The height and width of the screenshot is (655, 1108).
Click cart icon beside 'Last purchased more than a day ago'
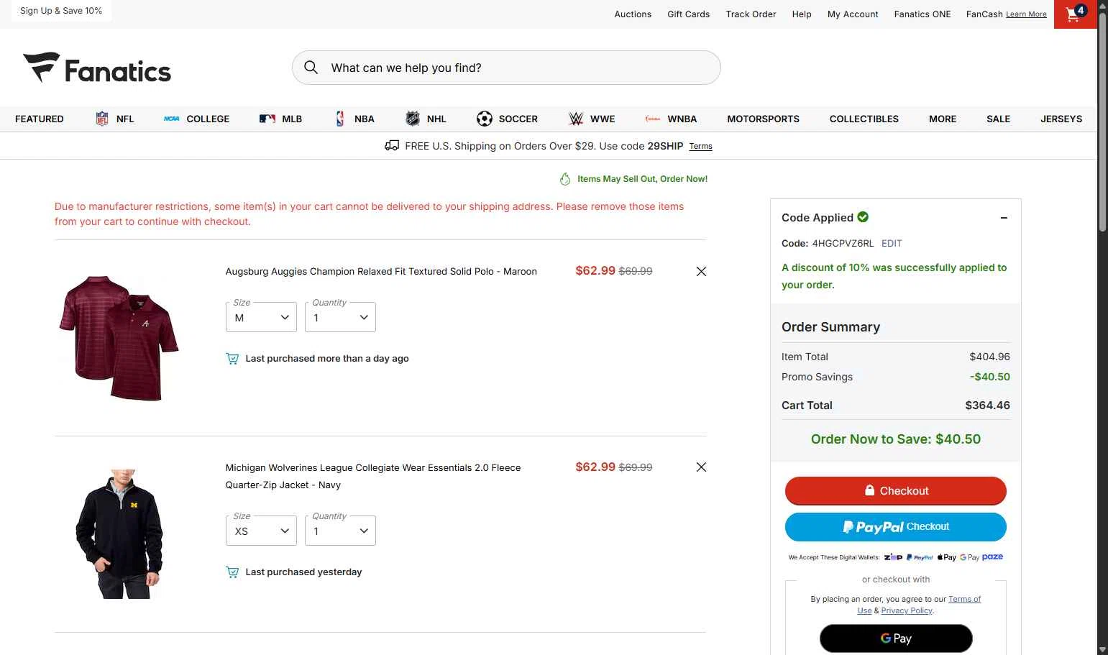click(x=232, y=359)
